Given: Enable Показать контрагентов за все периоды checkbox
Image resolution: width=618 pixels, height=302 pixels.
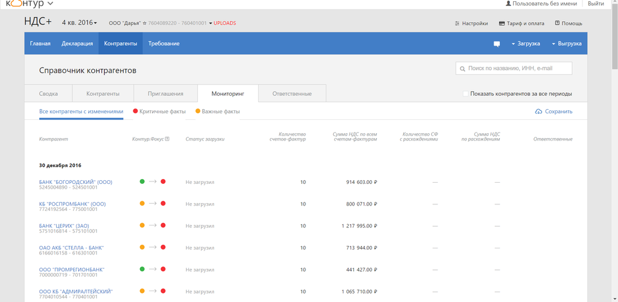Looking at the screenshot, I should click(x=466, y=94).
